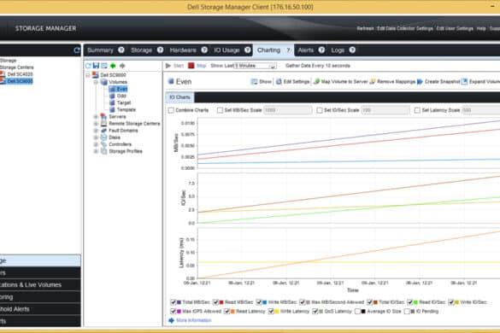
Task: Switch to the IO Usage tab
Action: tap(226, 50)
